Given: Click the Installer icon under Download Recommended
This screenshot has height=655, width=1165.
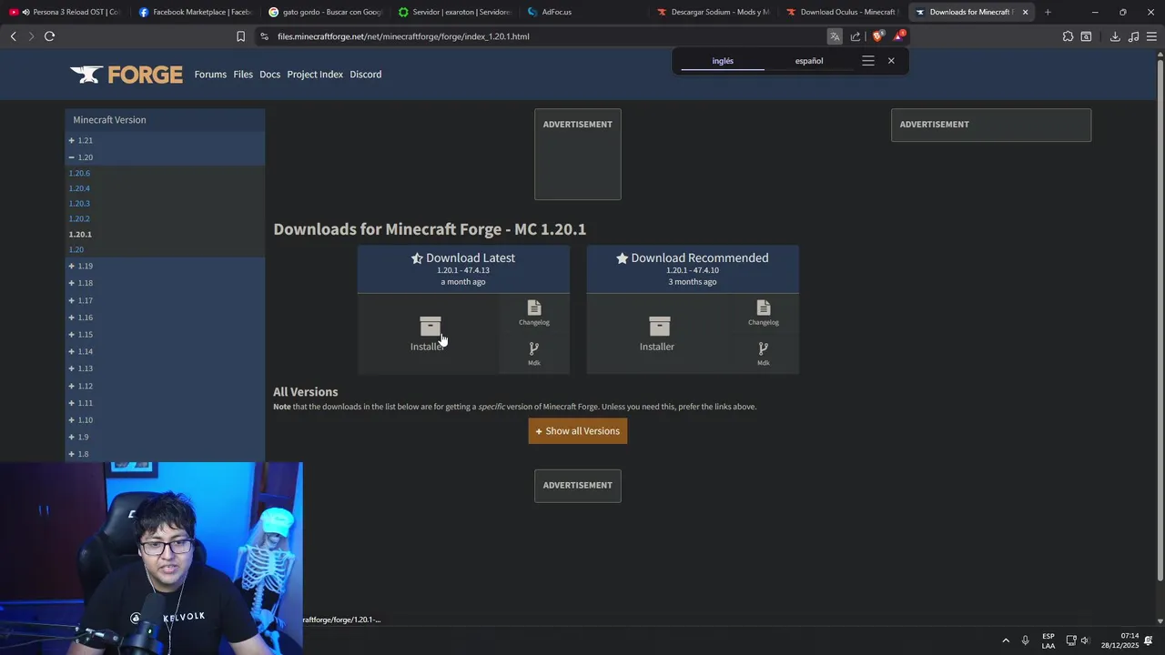Looking at the screenshot, I should (x=659, y=326).
